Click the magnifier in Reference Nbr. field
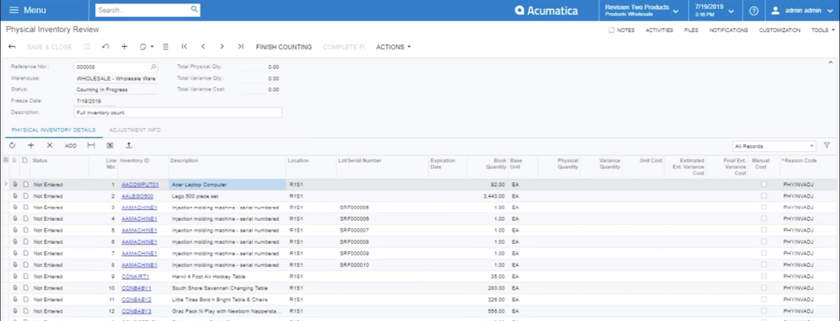Image resolution: width=840 pixels, height=321 pixels. (153, 67)
